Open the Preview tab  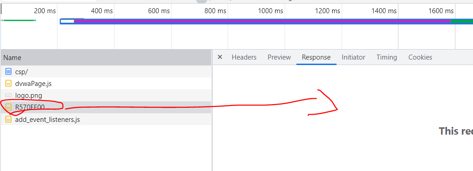pyautogui.click(x=279, y=57)
